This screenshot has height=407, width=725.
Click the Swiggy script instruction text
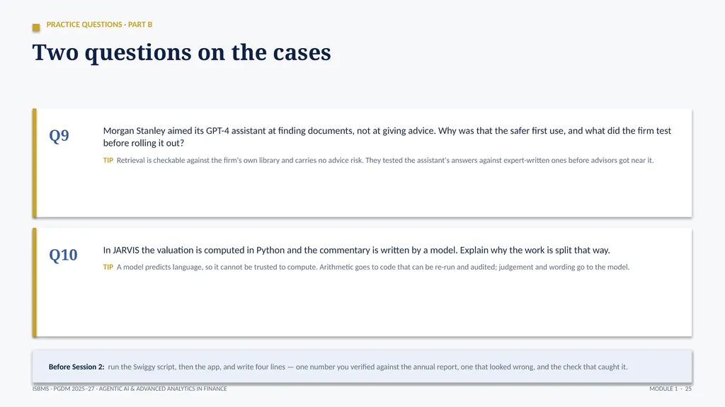[x=368, y=367]
